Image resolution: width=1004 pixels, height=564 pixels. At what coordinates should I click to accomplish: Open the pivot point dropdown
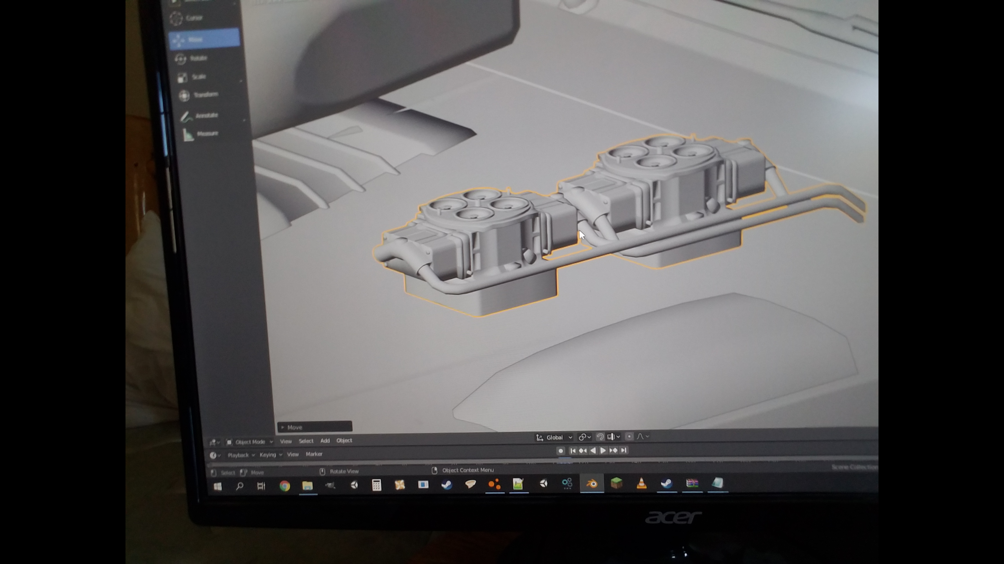pos(584,437)
